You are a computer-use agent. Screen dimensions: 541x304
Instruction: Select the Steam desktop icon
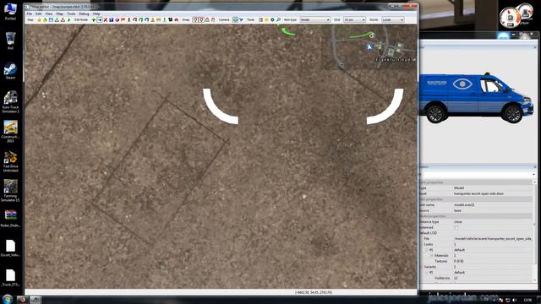[x=10, y=71]
